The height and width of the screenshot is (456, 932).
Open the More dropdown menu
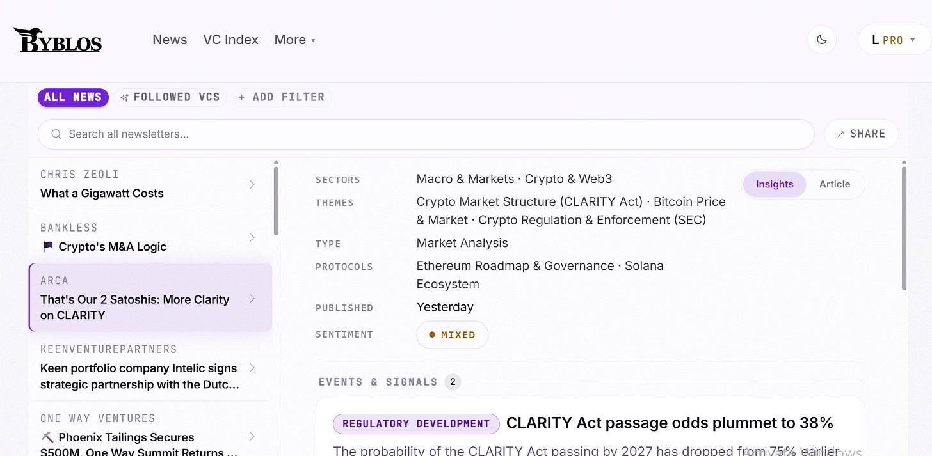[295, 40]
